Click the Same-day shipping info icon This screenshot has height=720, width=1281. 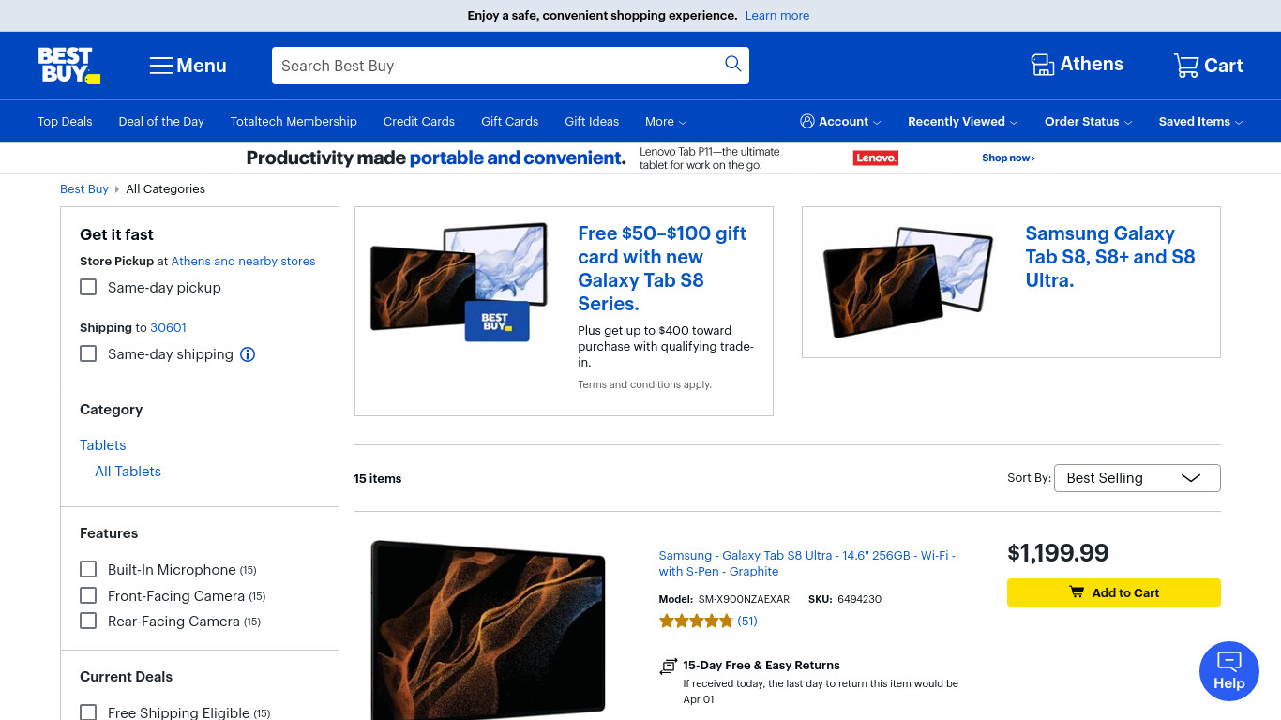[248, 354]
